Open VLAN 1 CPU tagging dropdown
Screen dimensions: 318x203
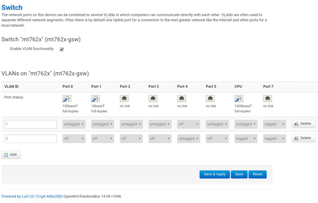point(246,124)
